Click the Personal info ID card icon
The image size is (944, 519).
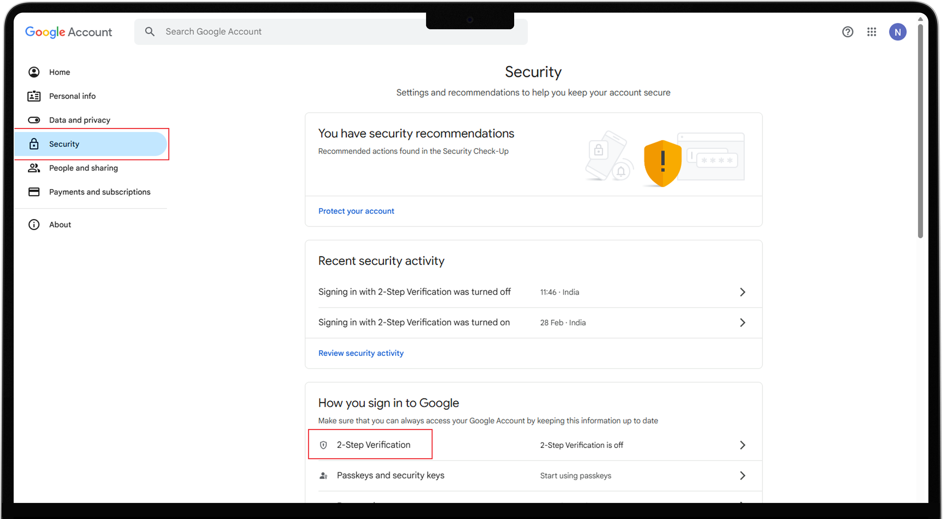point(34,96)
